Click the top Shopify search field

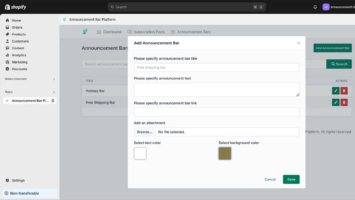[x=187, y=7]
